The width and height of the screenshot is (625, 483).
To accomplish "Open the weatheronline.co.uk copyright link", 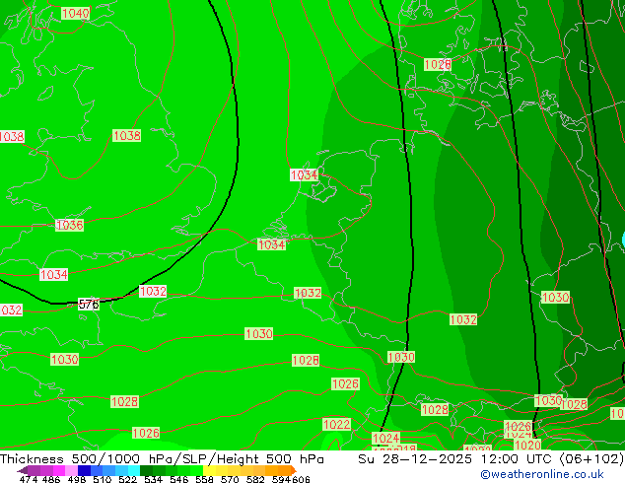I will coord(542,474).
